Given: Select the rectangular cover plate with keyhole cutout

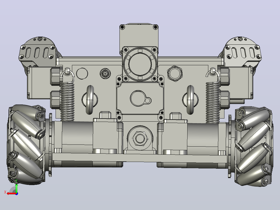Looking at the screenshot, I should click(140, 98).
